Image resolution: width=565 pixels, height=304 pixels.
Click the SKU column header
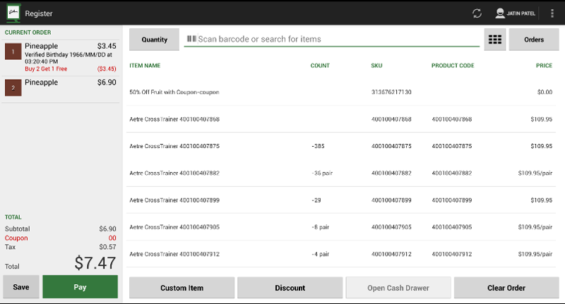[376, 66]
